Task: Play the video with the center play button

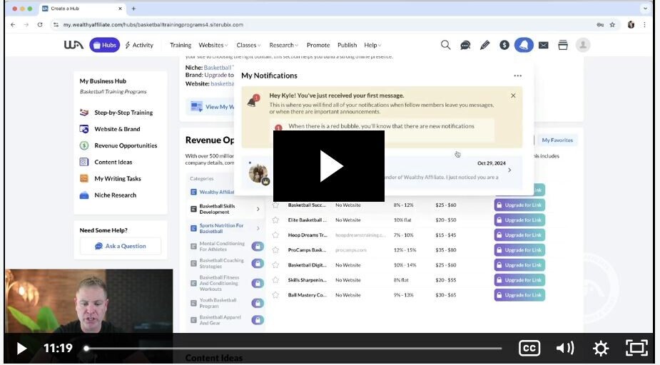Action: click(329, 166)
